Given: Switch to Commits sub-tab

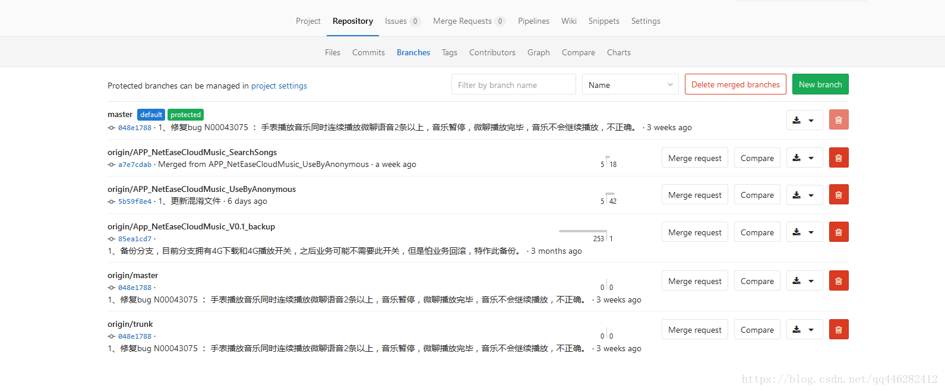Looking at the screenshot, I should 368,52.
